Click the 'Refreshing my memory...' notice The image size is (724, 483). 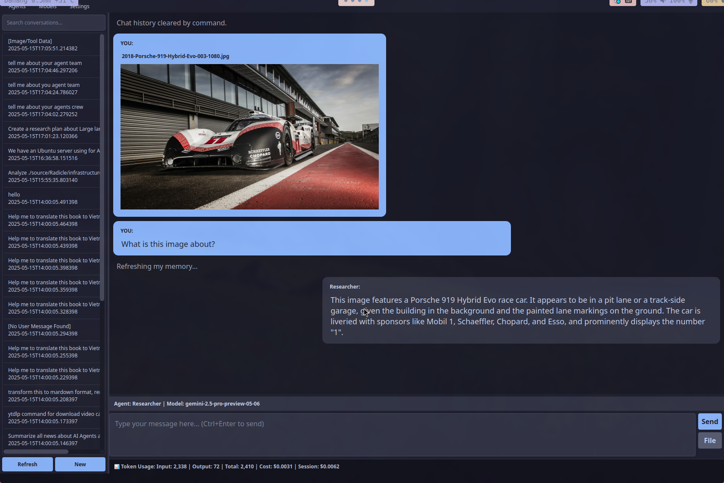coord(157,267)
